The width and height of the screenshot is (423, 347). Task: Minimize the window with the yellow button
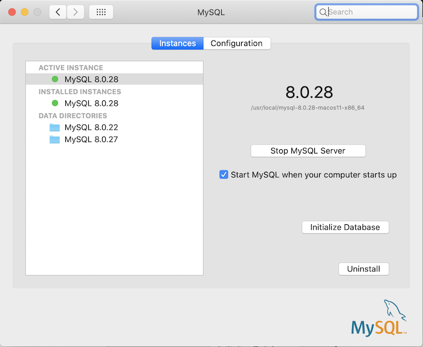tap(25, 12)
